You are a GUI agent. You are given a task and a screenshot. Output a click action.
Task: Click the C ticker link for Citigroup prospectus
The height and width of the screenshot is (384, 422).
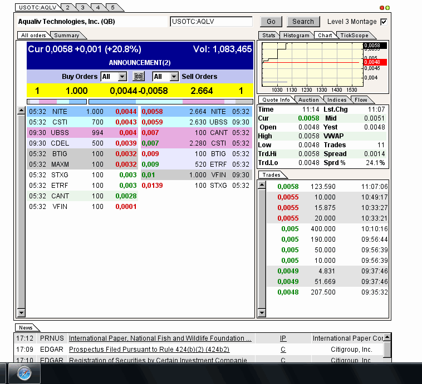tap(283, 350)
